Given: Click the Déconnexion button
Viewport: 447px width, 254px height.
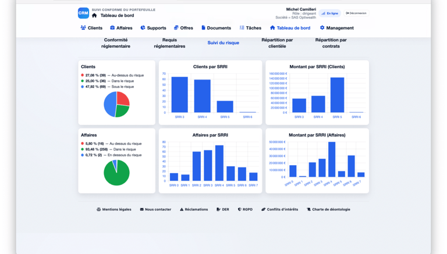Looking at the screenshot, I should [x=356, y=13].
